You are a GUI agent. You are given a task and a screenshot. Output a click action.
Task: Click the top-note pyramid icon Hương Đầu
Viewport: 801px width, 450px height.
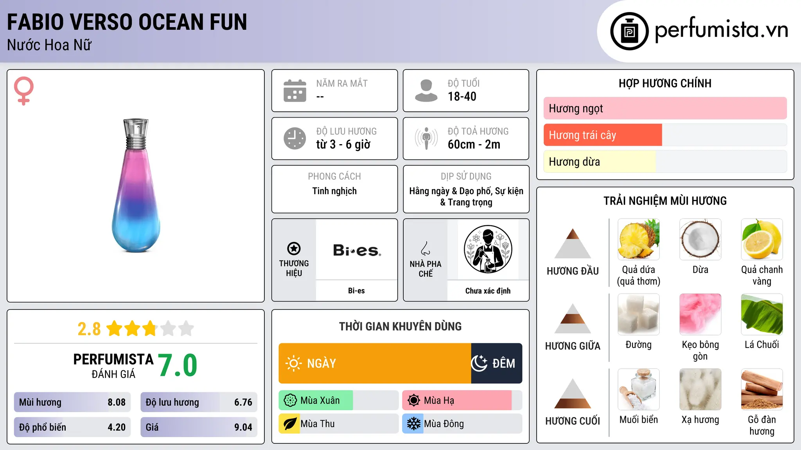(x=573, y=243)
